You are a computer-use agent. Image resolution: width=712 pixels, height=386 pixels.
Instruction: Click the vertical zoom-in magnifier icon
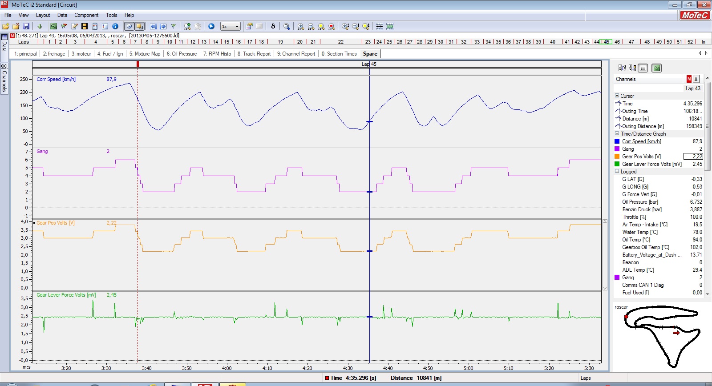345,26
